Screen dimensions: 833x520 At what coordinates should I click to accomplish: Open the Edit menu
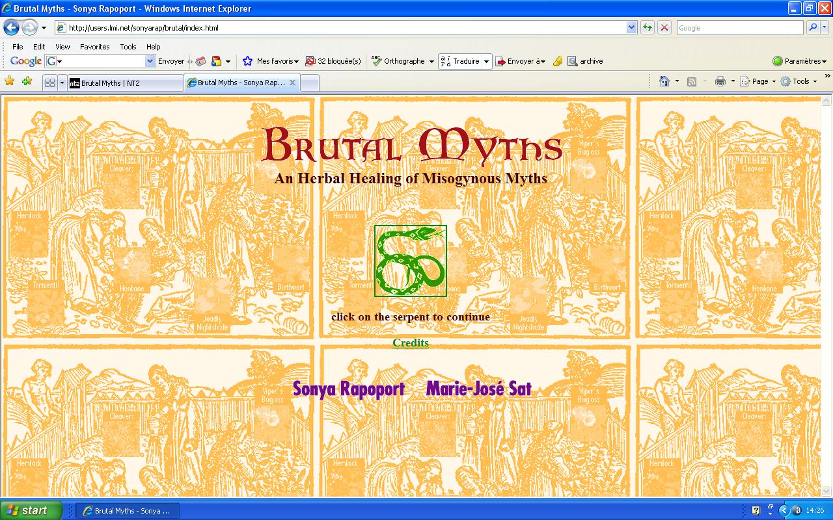(x=39, y=47)
